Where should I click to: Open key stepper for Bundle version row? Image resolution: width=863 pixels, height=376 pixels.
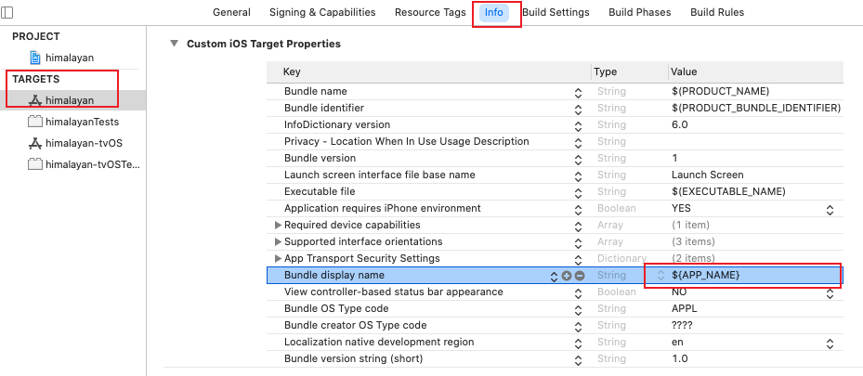coord(578,160)
